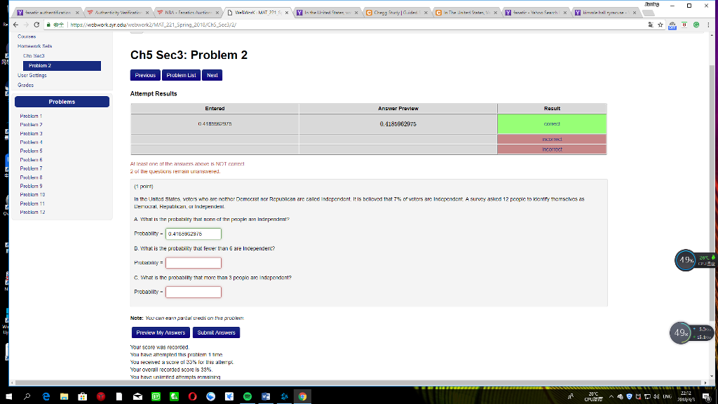
Task: Click the Windows Start button
Action: pyautogui.click(x=8, y=396)
